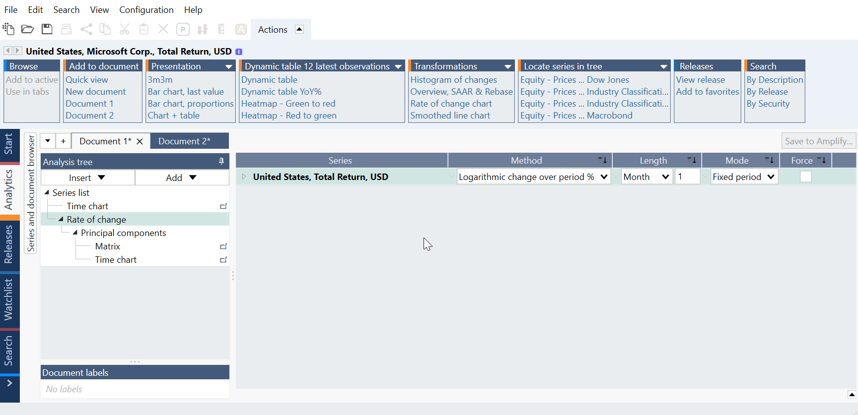Viewport: 858px width, 415px height.
Task: Click the add new document plus button
Action: coord(63,141)
